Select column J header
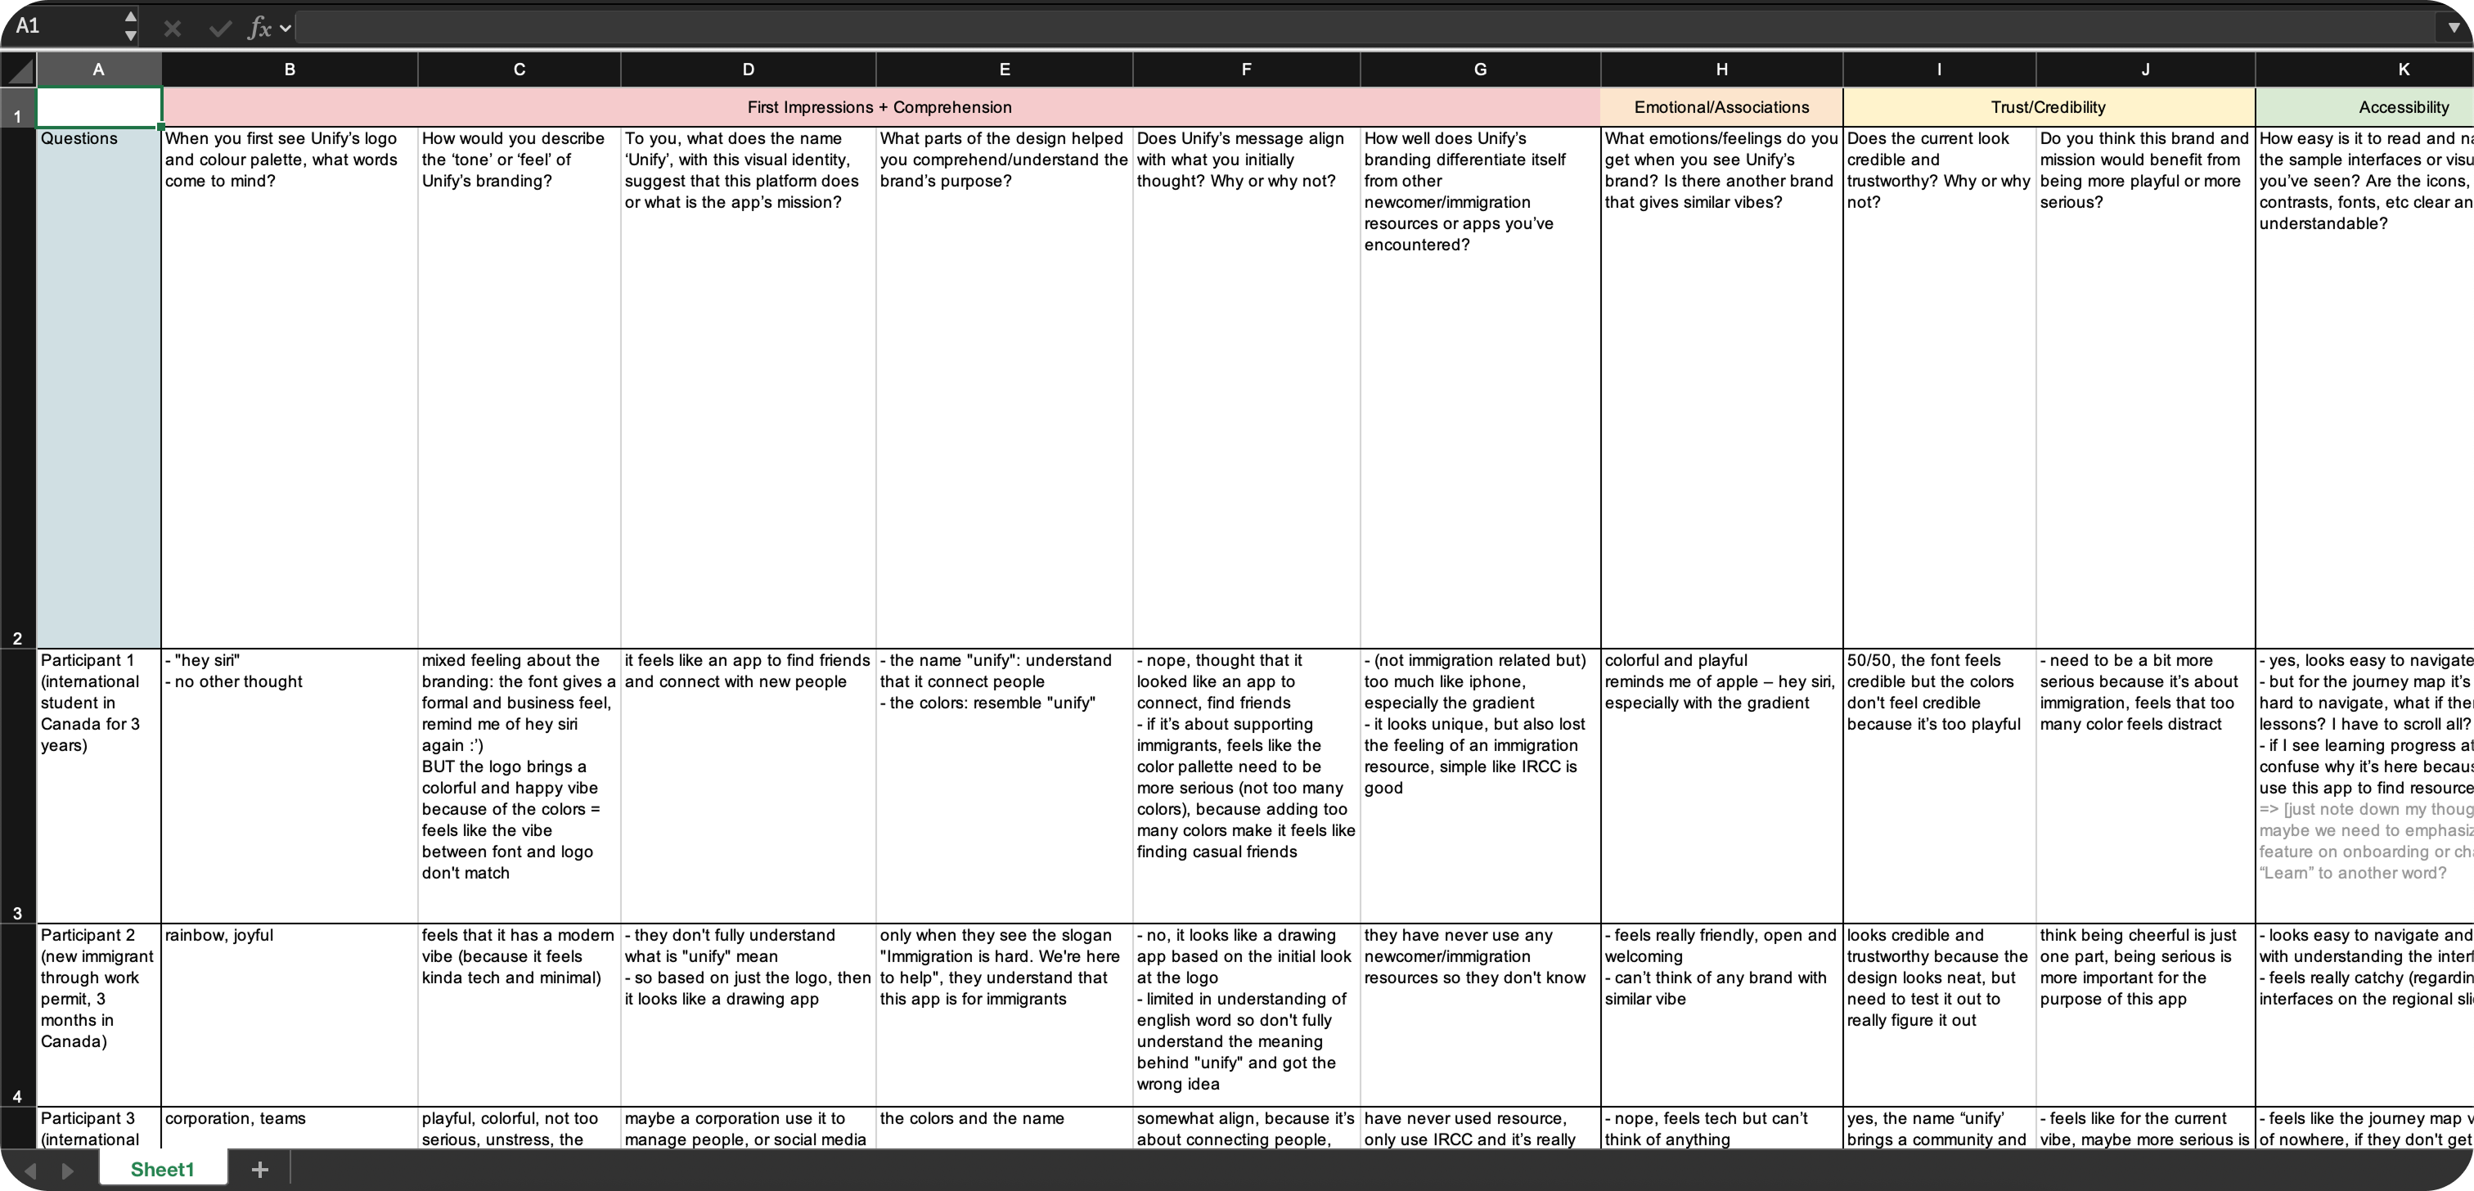 click(2146, 70)
